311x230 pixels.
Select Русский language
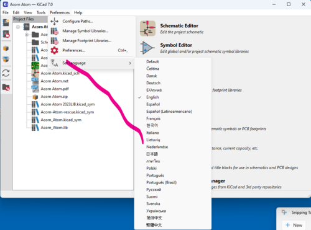click(173, 190)
